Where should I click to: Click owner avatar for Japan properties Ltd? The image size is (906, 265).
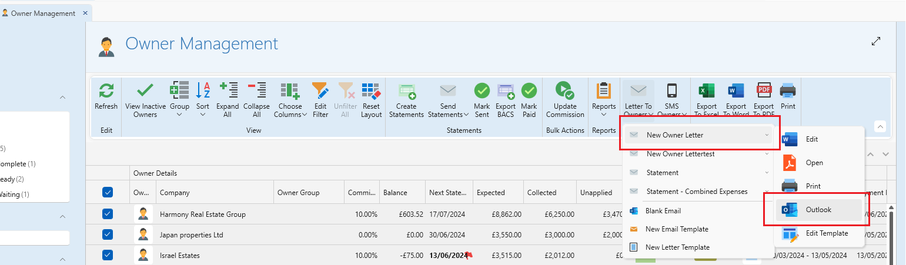(x=143, y=234)
